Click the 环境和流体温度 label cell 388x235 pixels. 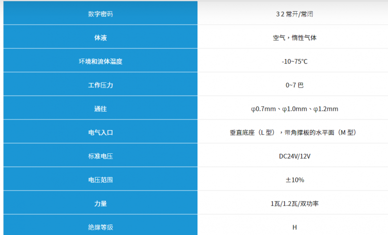100,61
